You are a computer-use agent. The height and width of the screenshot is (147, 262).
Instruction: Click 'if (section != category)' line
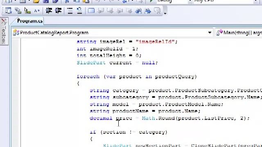[x=129, y=132]
